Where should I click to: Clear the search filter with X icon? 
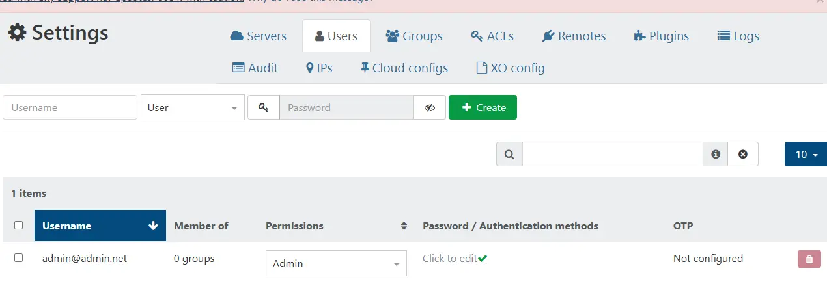[743, 154]
